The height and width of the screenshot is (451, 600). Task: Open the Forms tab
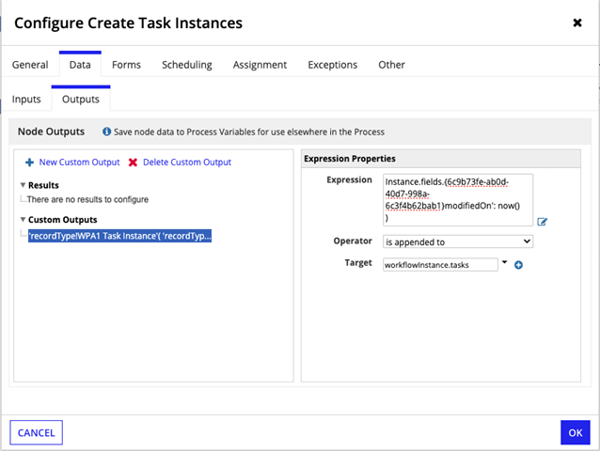[x=126, y=65]
